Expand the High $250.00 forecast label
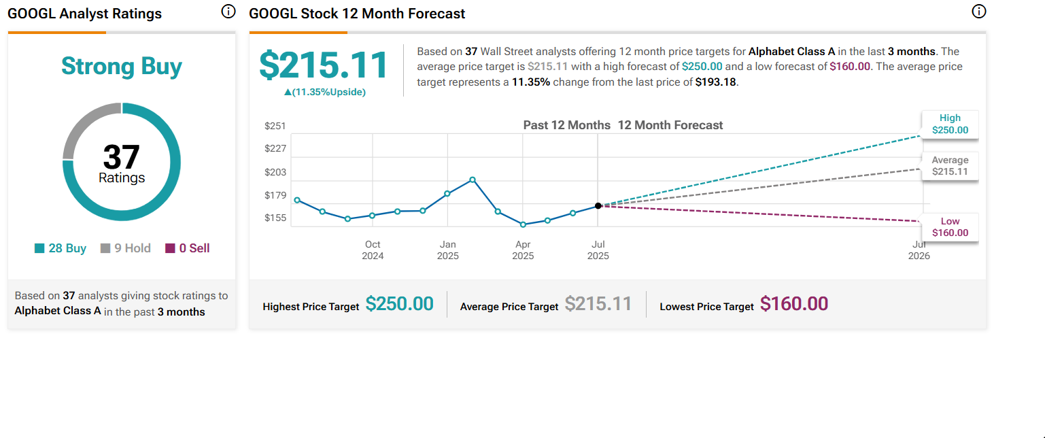 [949, 124]
